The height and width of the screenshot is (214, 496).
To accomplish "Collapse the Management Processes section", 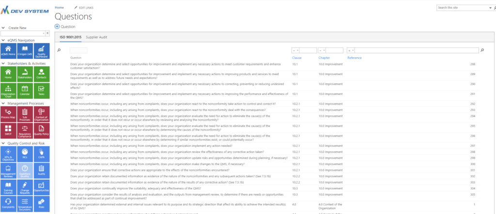I will [x=3, y=103].
